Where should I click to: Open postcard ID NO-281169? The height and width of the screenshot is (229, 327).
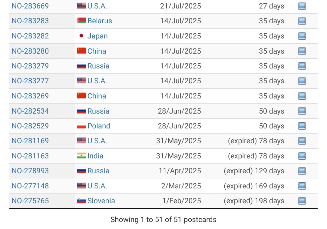click(30, 141)
